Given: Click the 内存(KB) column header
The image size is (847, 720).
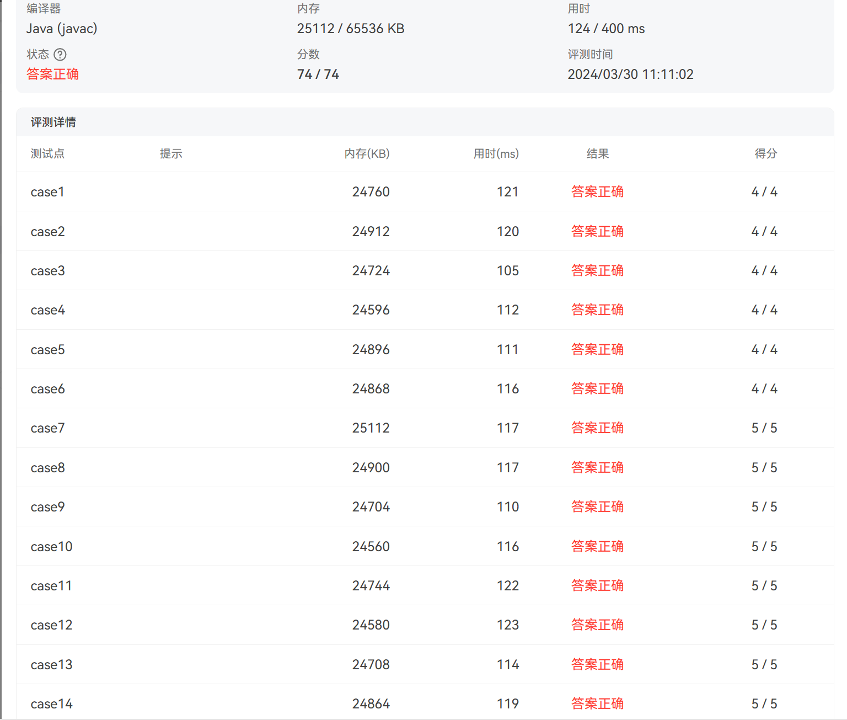Looking at the screenshot, I should click(367, 153).
